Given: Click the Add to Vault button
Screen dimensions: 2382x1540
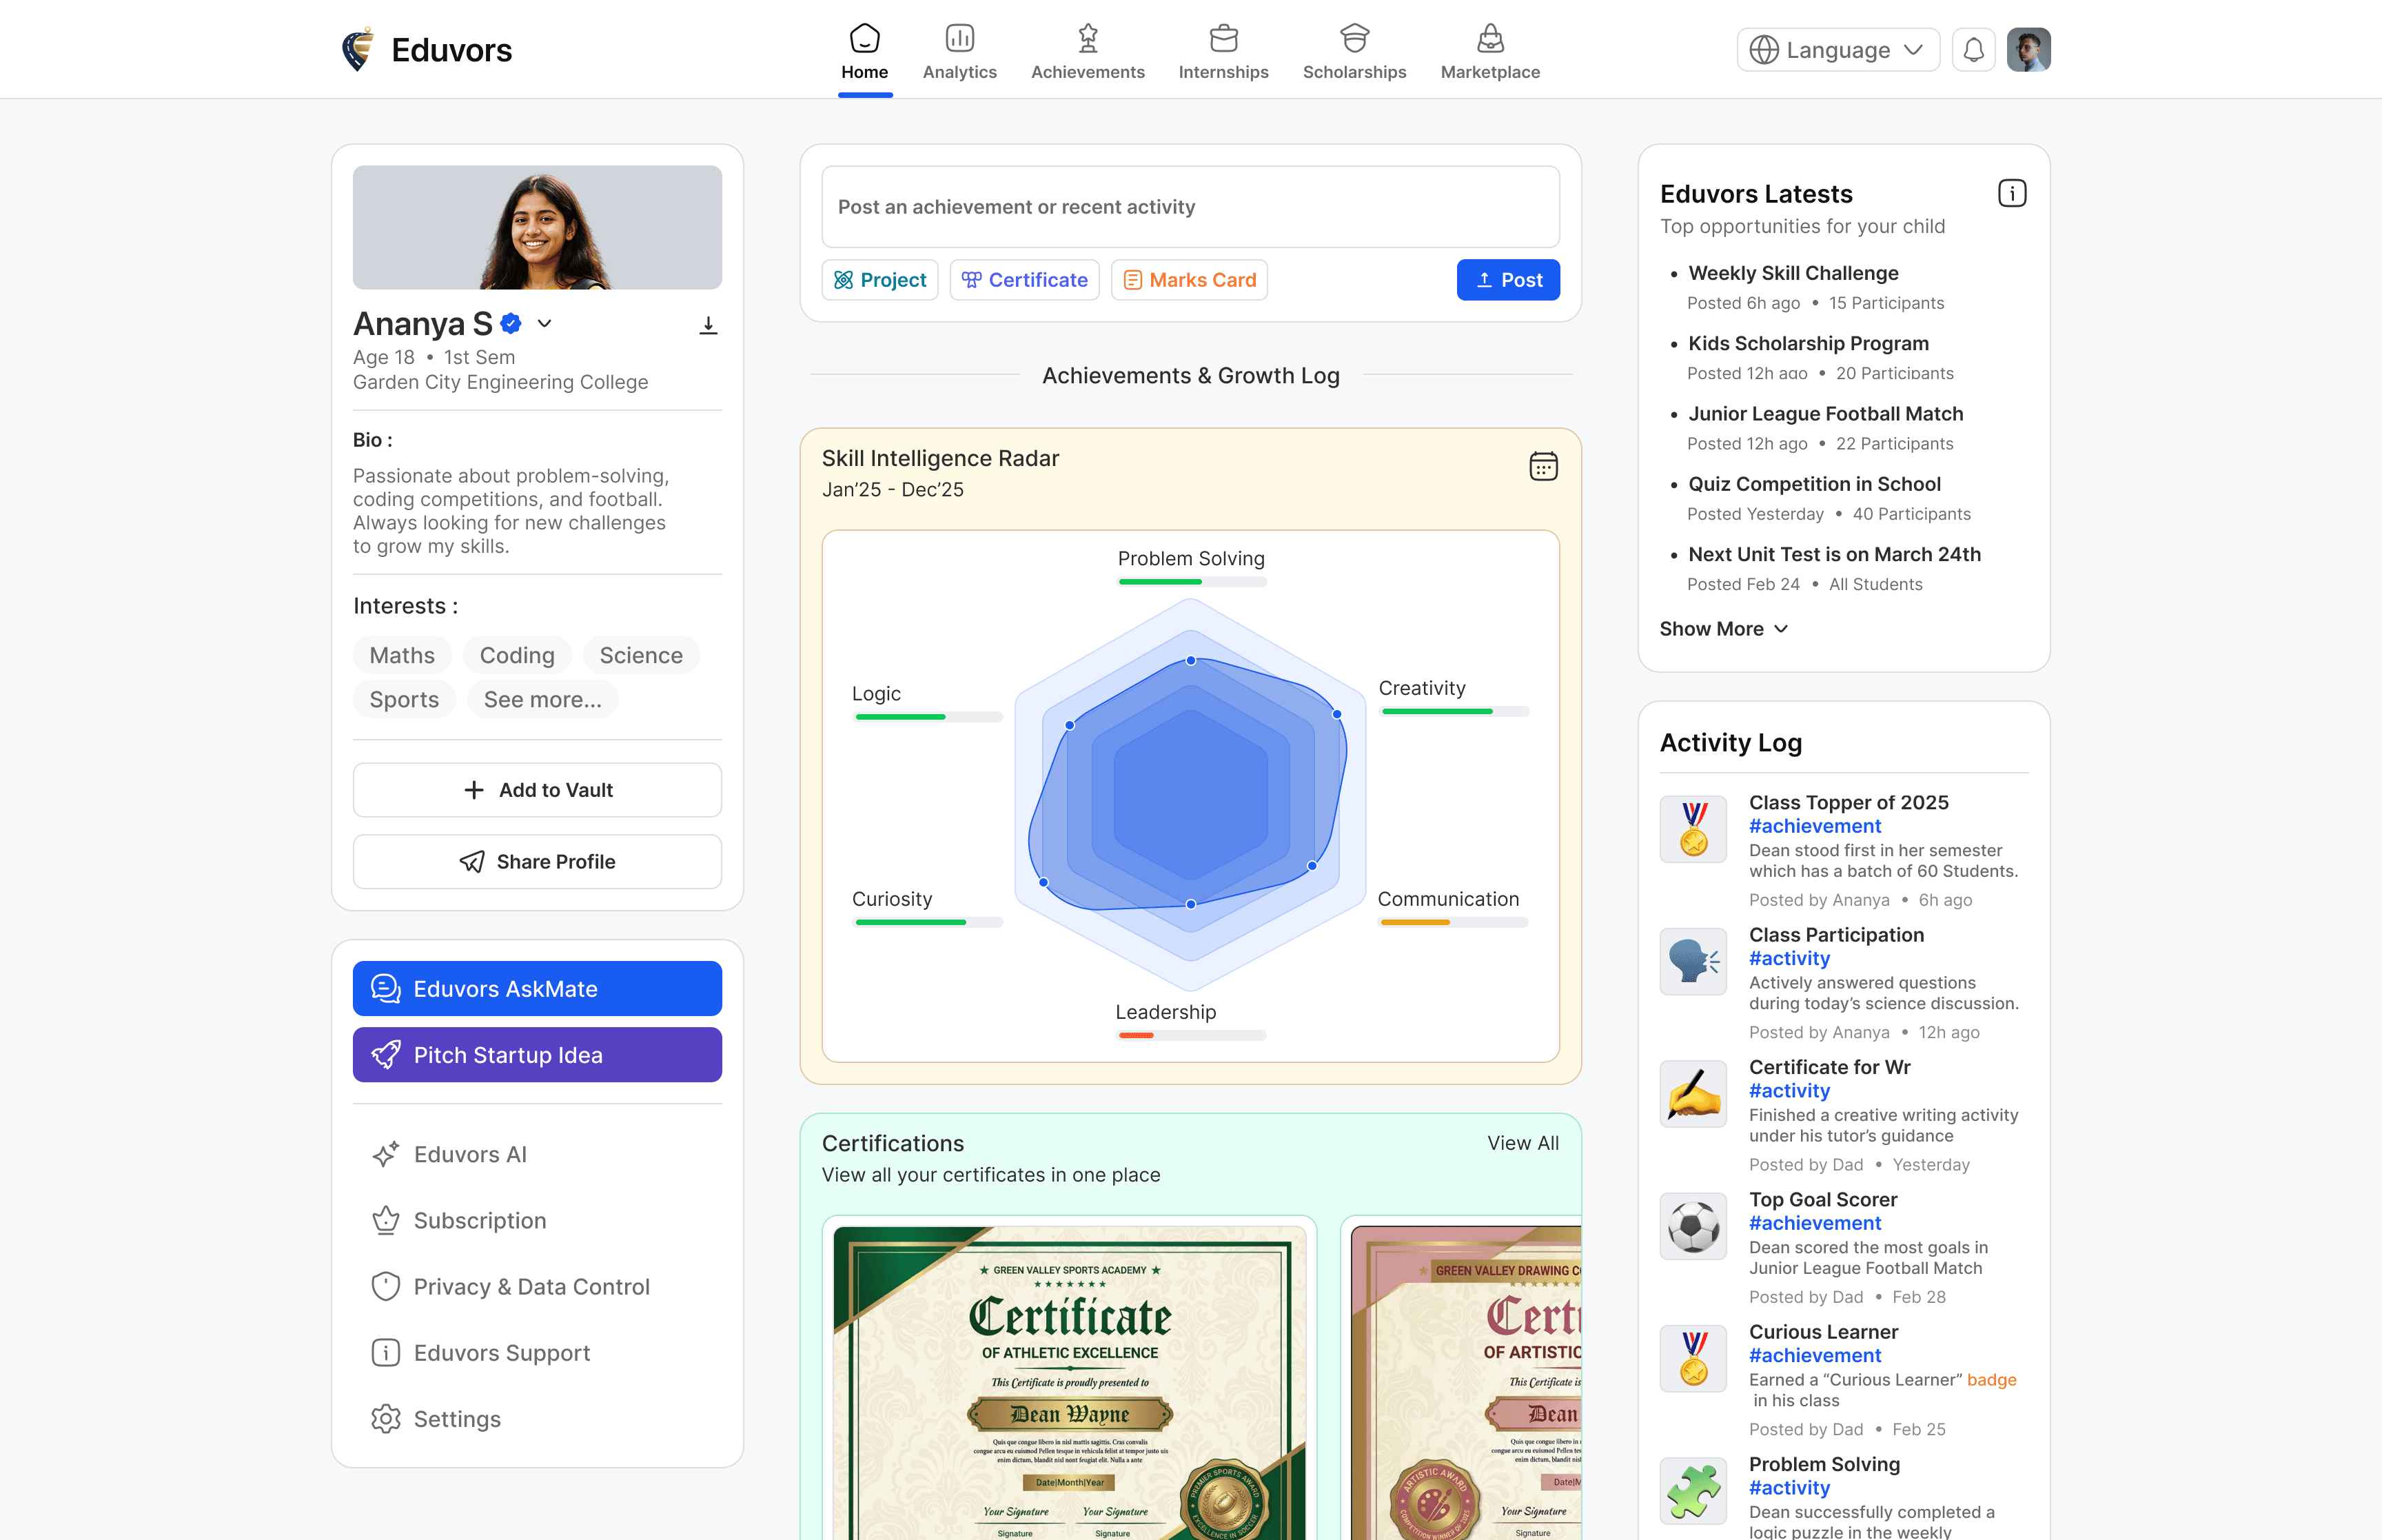Looking at the screenshot, I should [x=538, y=790].
